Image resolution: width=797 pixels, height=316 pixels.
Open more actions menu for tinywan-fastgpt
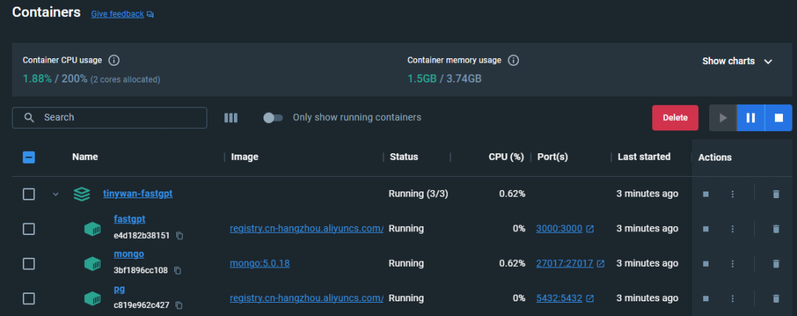(733, 194)
